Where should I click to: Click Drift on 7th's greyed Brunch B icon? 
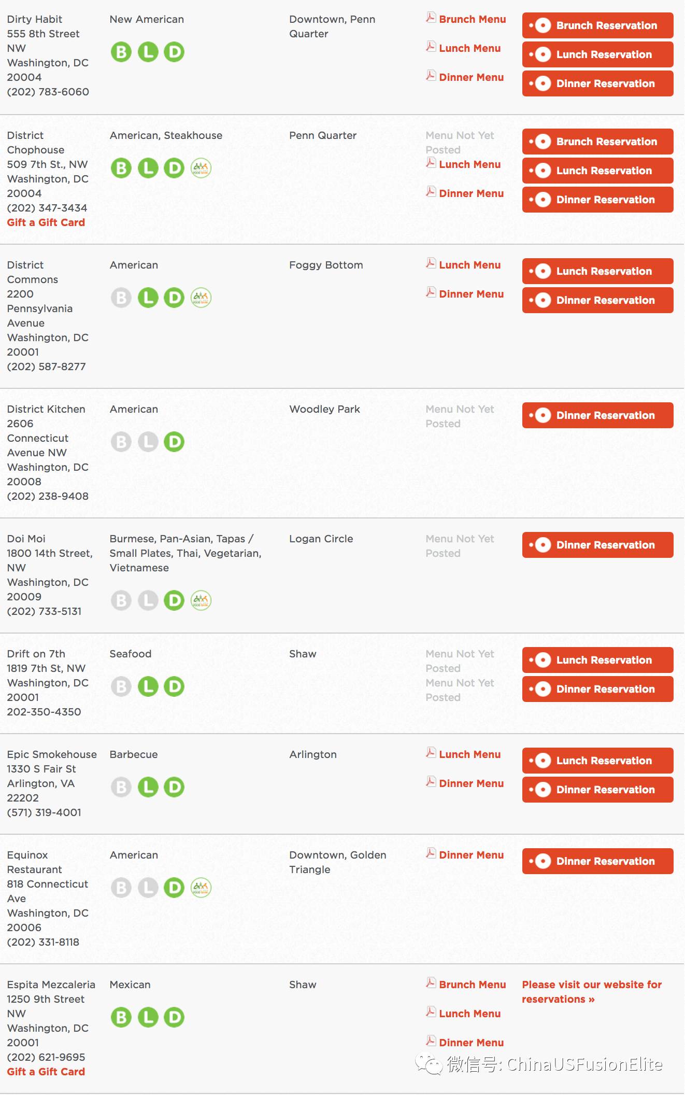tap(121, 686)
